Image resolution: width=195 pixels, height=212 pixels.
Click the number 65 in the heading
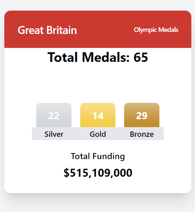pyautogui.click(x=141, y=57)
